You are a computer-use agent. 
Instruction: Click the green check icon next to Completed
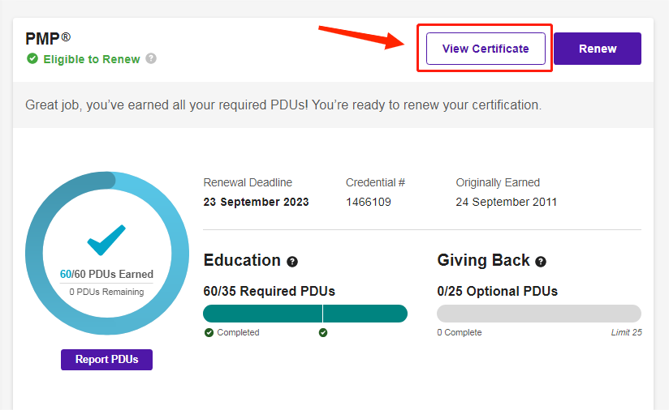click(x=209, y=332)
